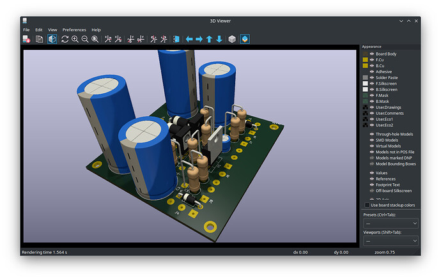Screen dimensions: 441x279
Task: Click the User.Eco2 layer label
Action: click(x=385, y=125)
